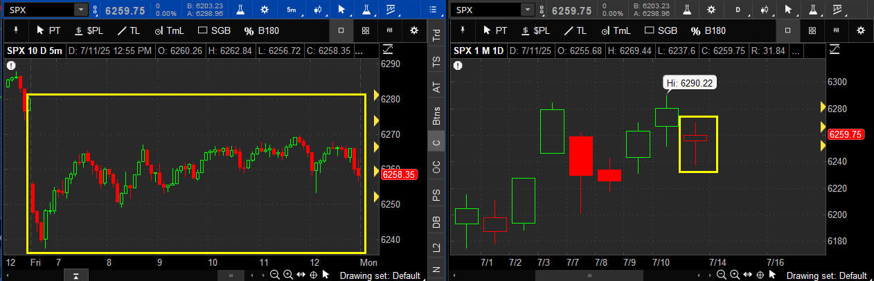Switch right chart to grid layout

click(x=812, y=30)
